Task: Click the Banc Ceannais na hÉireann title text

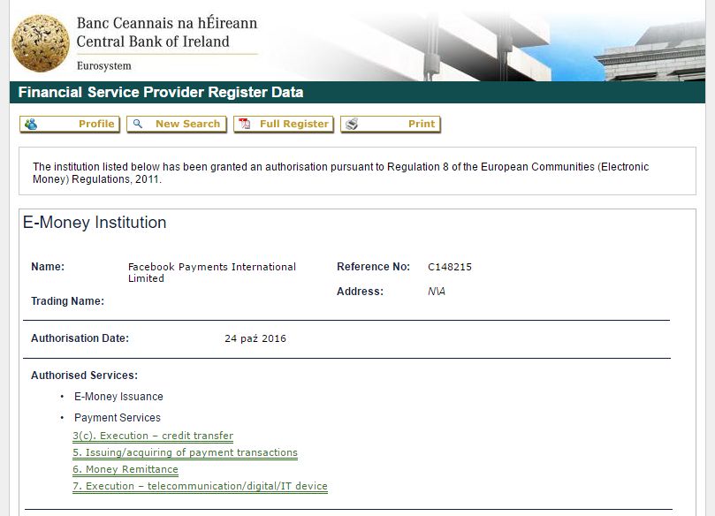Action: pyautogui.click(x=167, y=23)
